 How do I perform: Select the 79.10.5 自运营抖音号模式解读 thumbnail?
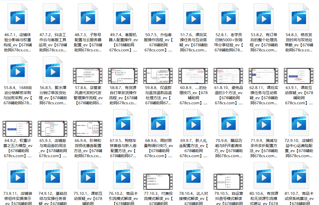point(229,182)
